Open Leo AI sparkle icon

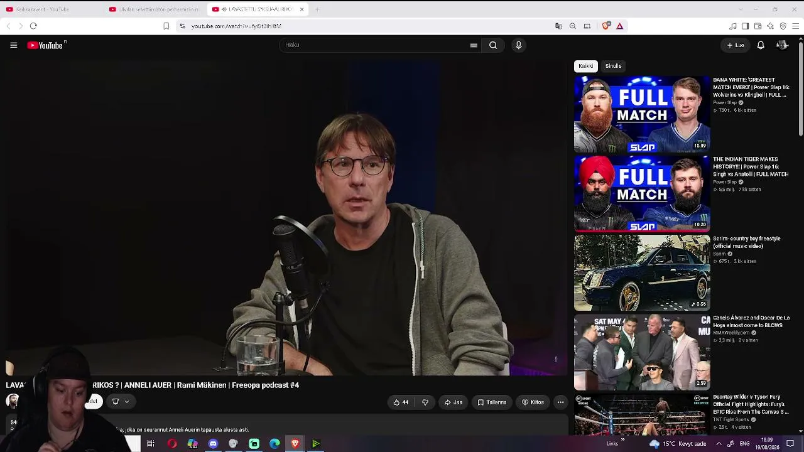pyautogui.click(x=771, y=26)
